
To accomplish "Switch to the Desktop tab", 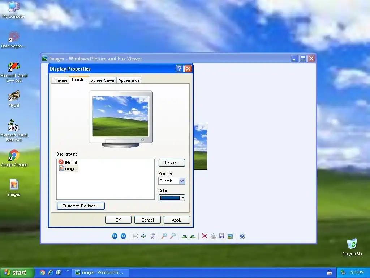I will pos(79,80).
